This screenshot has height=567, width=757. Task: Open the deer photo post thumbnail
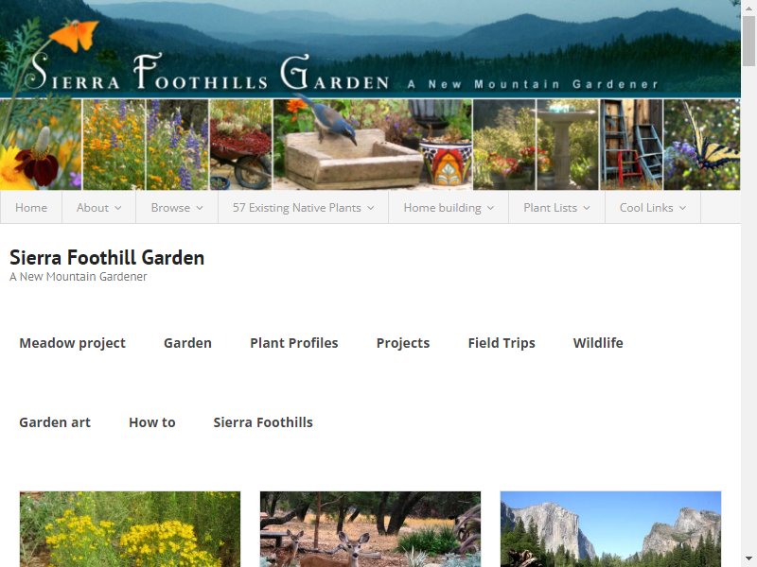(x=370, y=529)
